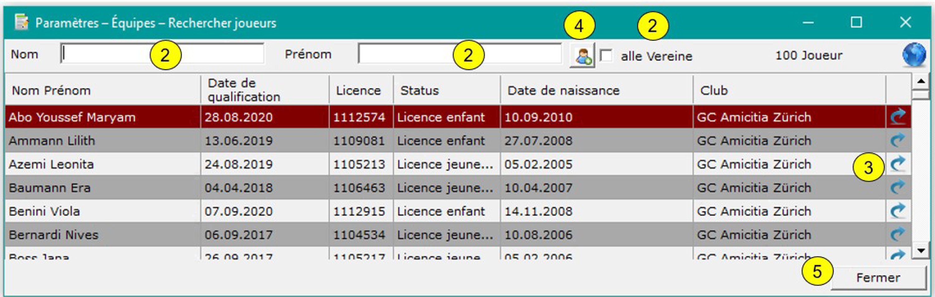Click the blue globe icon

[x=914, y=55]
